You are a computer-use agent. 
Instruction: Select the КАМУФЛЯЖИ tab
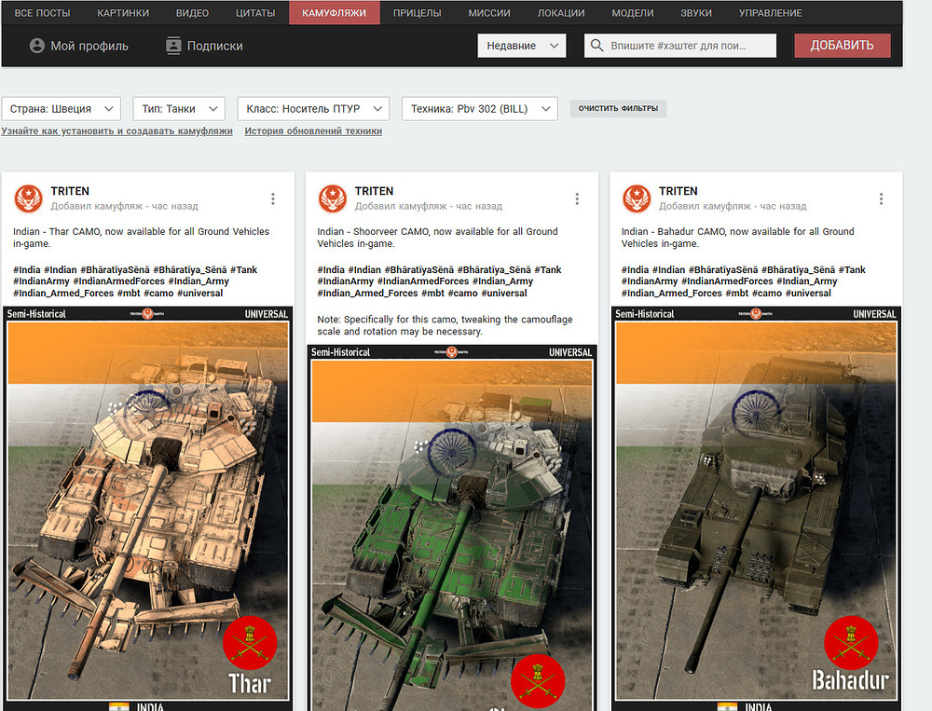pos(334,13)
